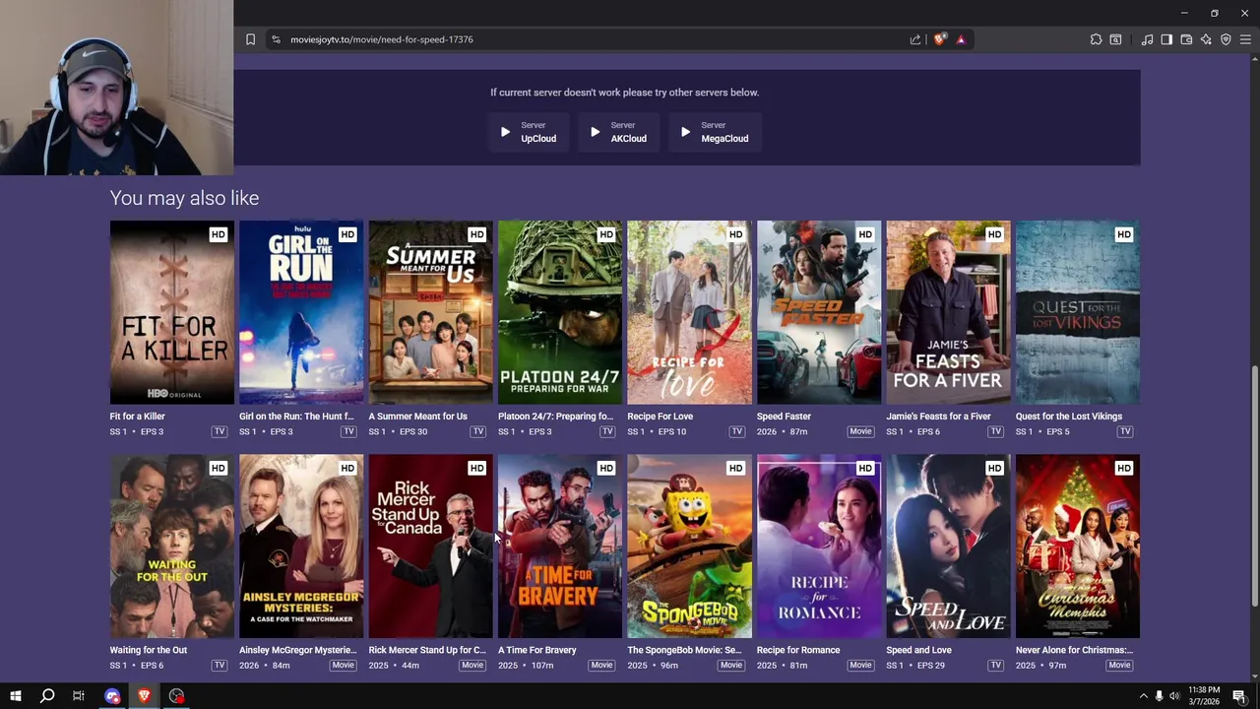Image resolution: width=1260 pixels, height=709 pixels.
Task: Show hidden system tray icons
Action: (1143, 696)
